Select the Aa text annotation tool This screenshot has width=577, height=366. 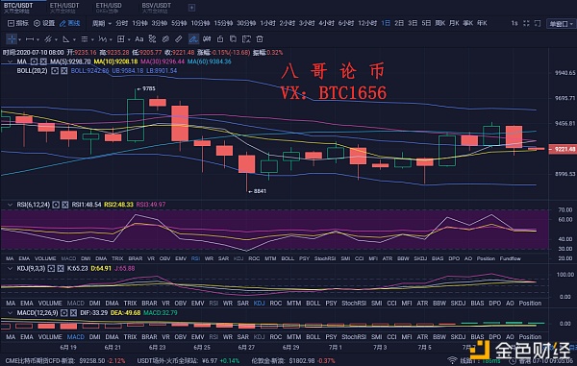click(138, 39)
